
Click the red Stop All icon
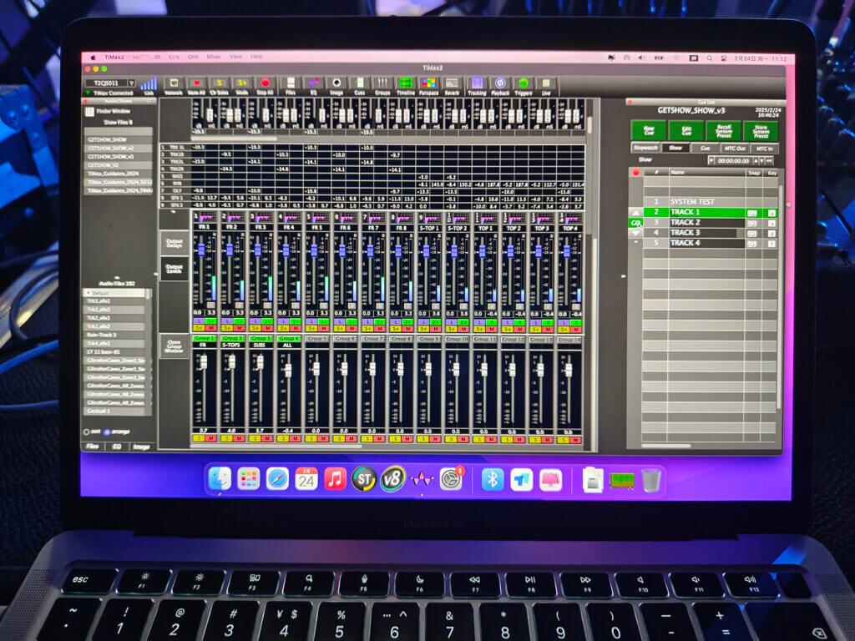click(265, 83)
